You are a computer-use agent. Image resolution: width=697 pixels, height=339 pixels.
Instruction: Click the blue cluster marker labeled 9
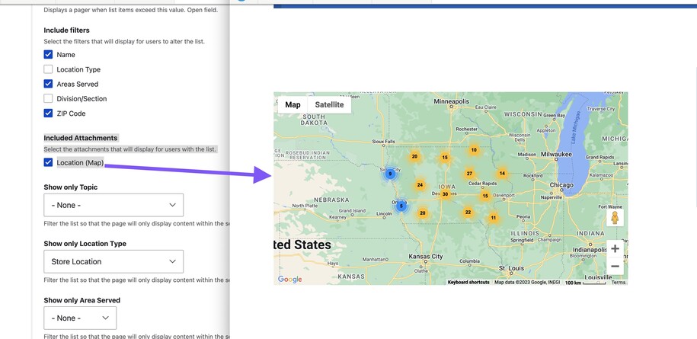[390, 174]
